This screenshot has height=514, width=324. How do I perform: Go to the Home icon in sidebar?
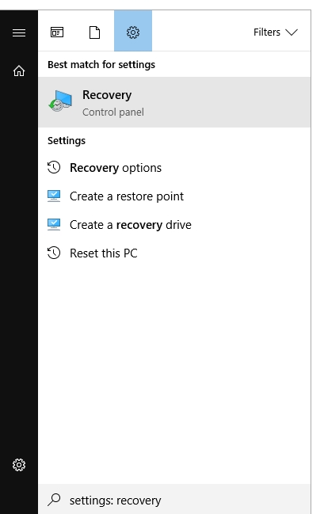point(19,70)
